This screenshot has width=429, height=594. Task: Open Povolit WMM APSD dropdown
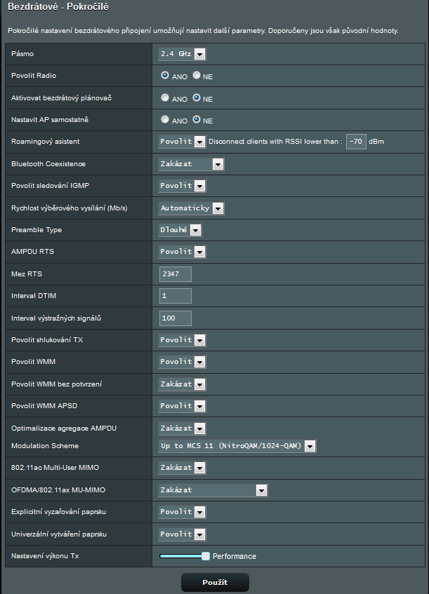click(182, 406)
